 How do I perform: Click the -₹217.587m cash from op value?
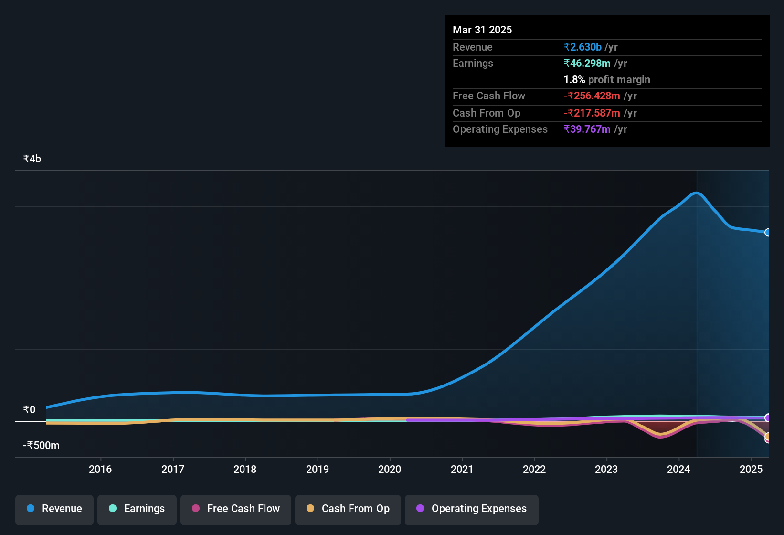(592, 113)
